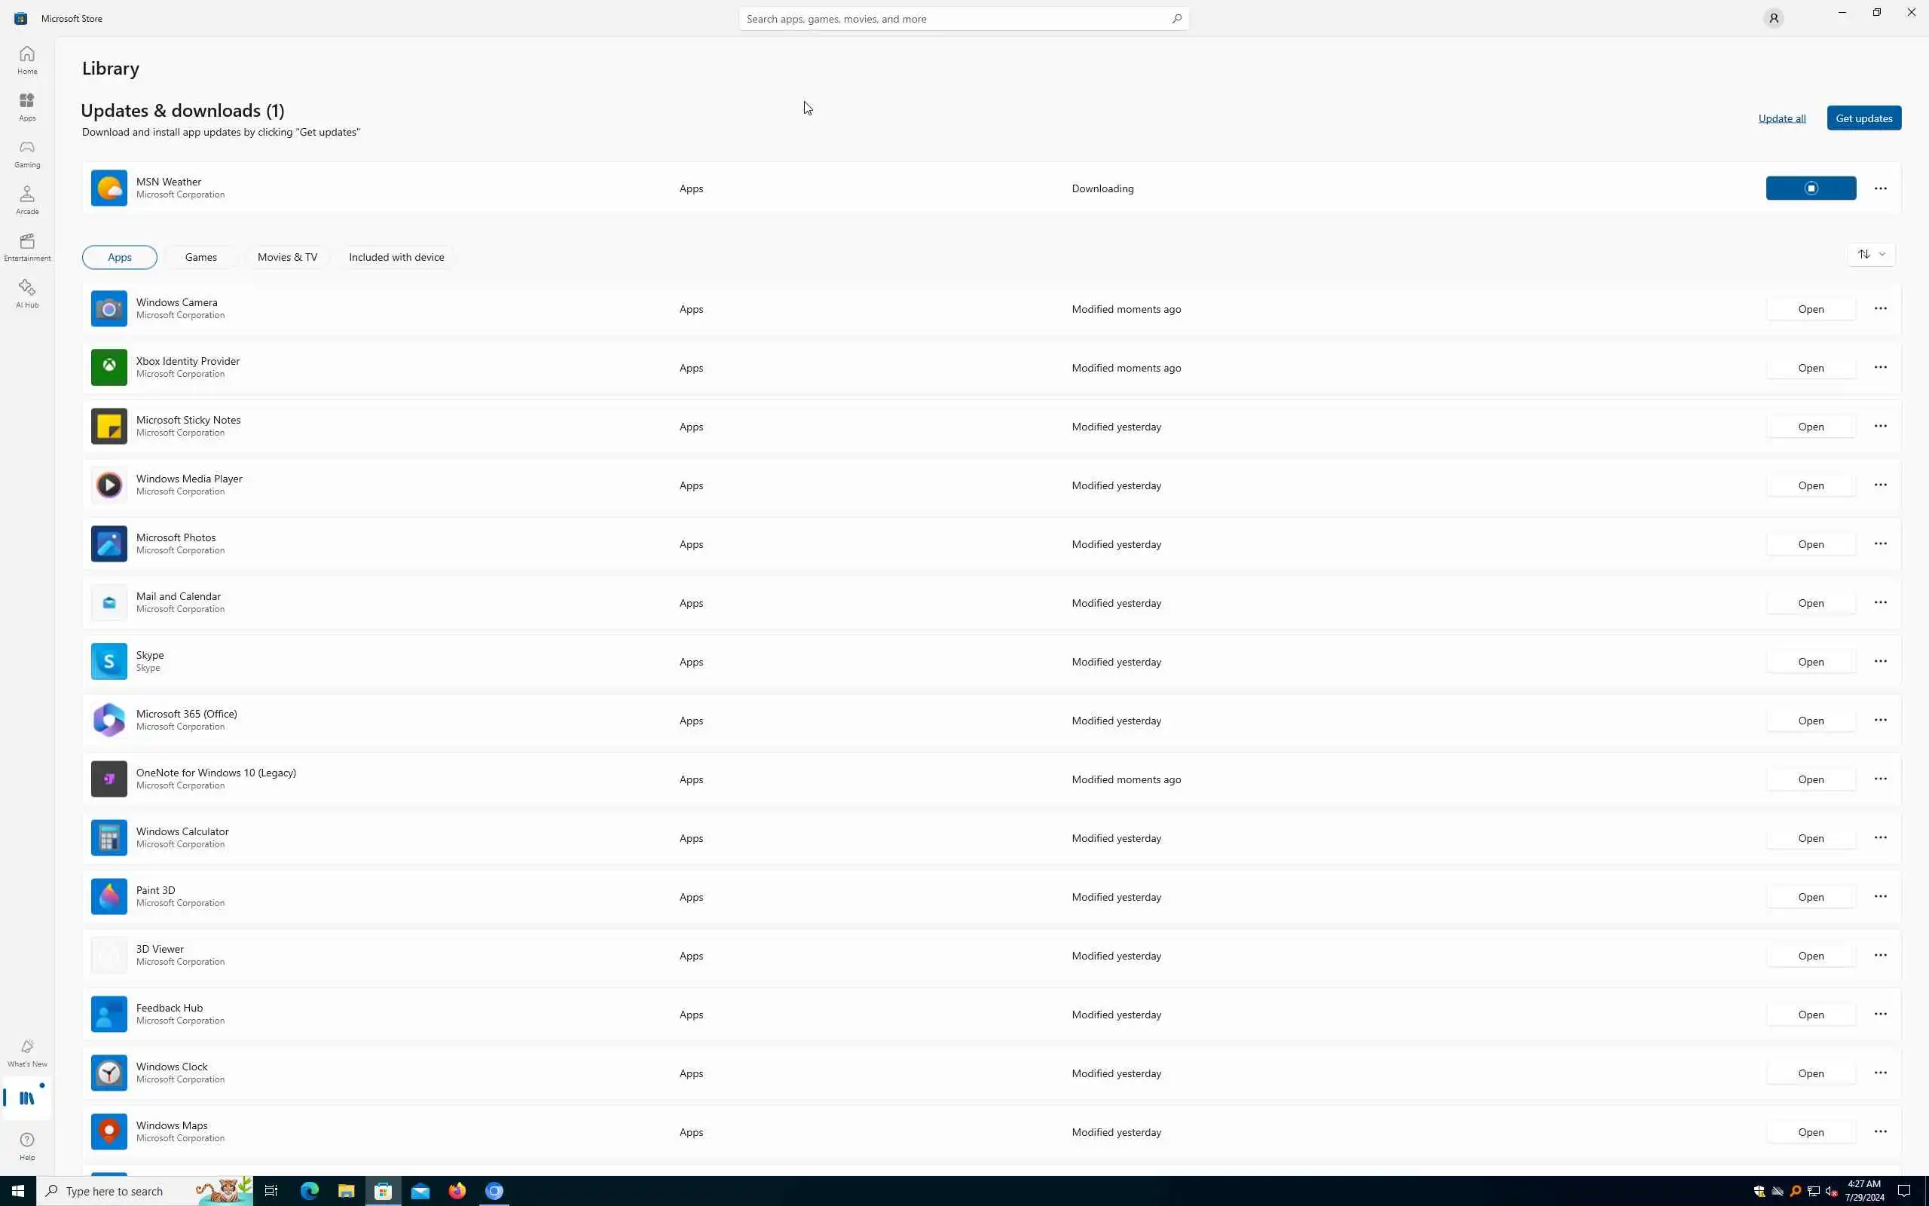Open the Skype app
Screen dimensions: 1929x1206
(x=1810, y=661)
